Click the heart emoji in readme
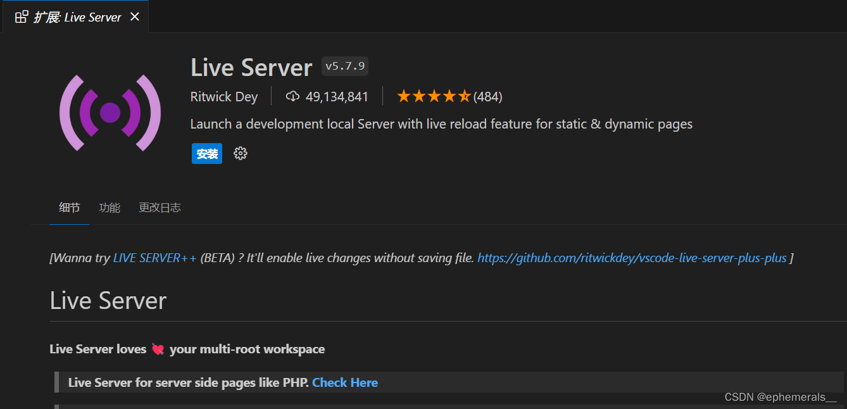Screen dimensions: 847x409 coord(158,349)
